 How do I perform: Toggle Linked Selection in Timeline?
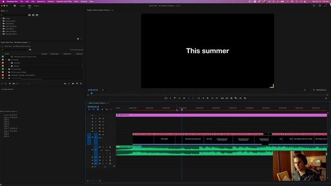[x=98, y=110]
